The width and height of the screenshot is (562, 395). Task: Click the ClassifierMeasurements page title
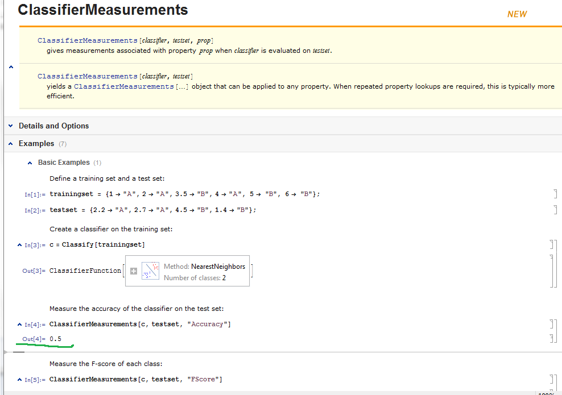click(x=103, y=10)
